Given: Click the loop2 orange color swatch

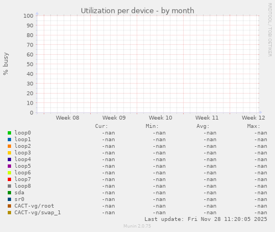Looking at the screenshot, I should (9, 146).
